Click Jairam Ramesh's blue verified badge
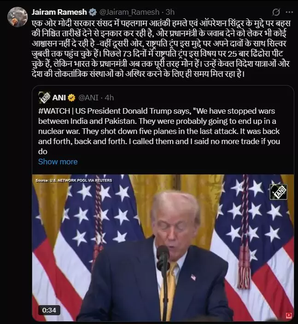 point(93,12)
